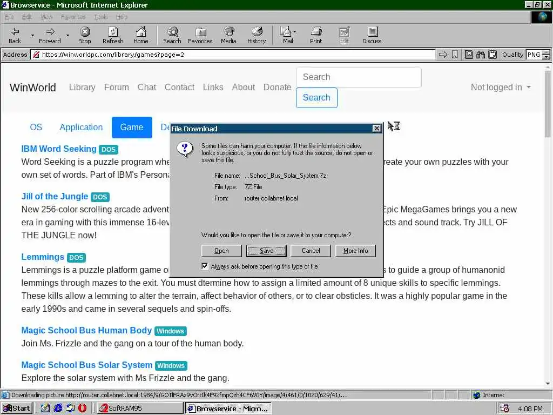Click the page icon in address bar
The width and height of the screenshot is (553, 415).
[x=36, y=55]
